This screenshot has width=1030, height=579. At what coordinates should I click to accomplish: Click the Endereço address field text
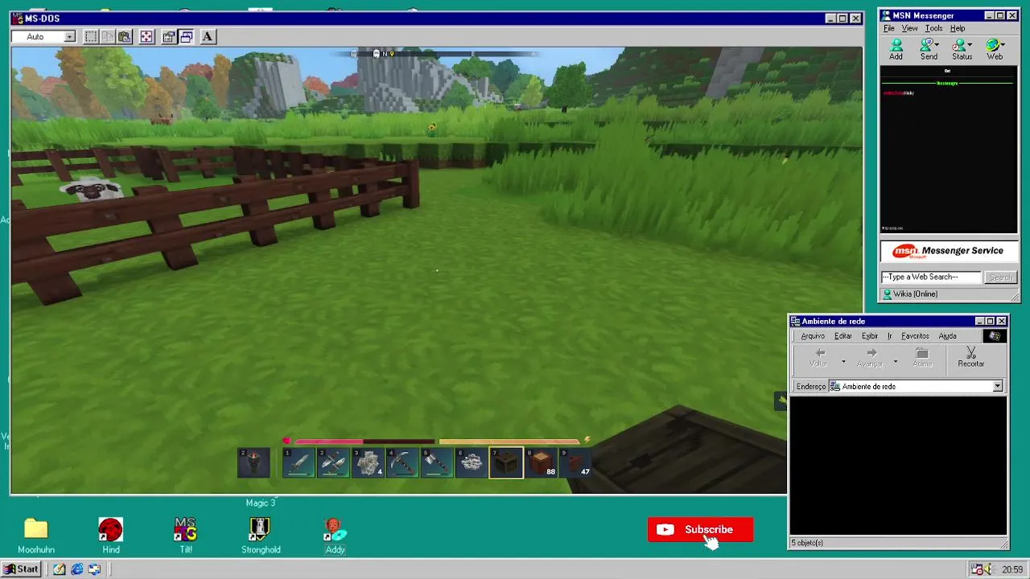click(x=868, y=387)
